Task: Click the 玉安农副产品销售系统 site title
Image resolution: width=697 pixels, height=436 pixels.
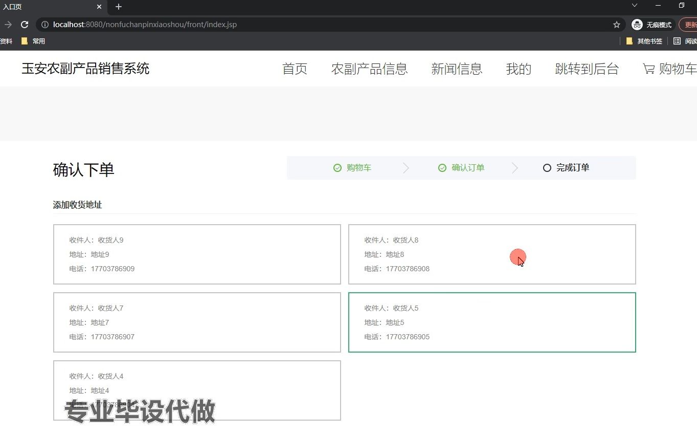Action: pyautogui.click(x=85, y=69)
